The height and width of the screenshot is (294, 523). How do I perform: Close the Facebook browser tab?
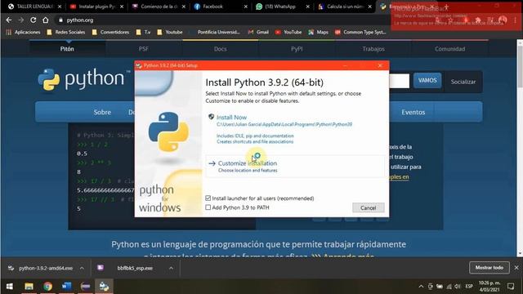246,7
